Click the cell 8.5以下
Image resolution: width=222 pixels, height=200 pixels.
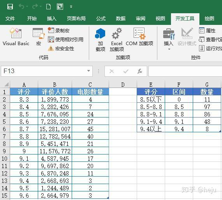click(151, 99)
